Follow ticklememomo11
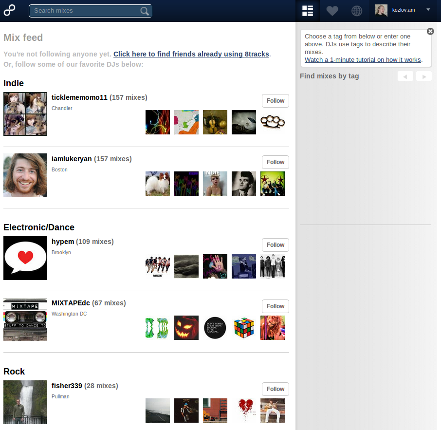Viewport: 441px width, 430px height. pos(276,101)
